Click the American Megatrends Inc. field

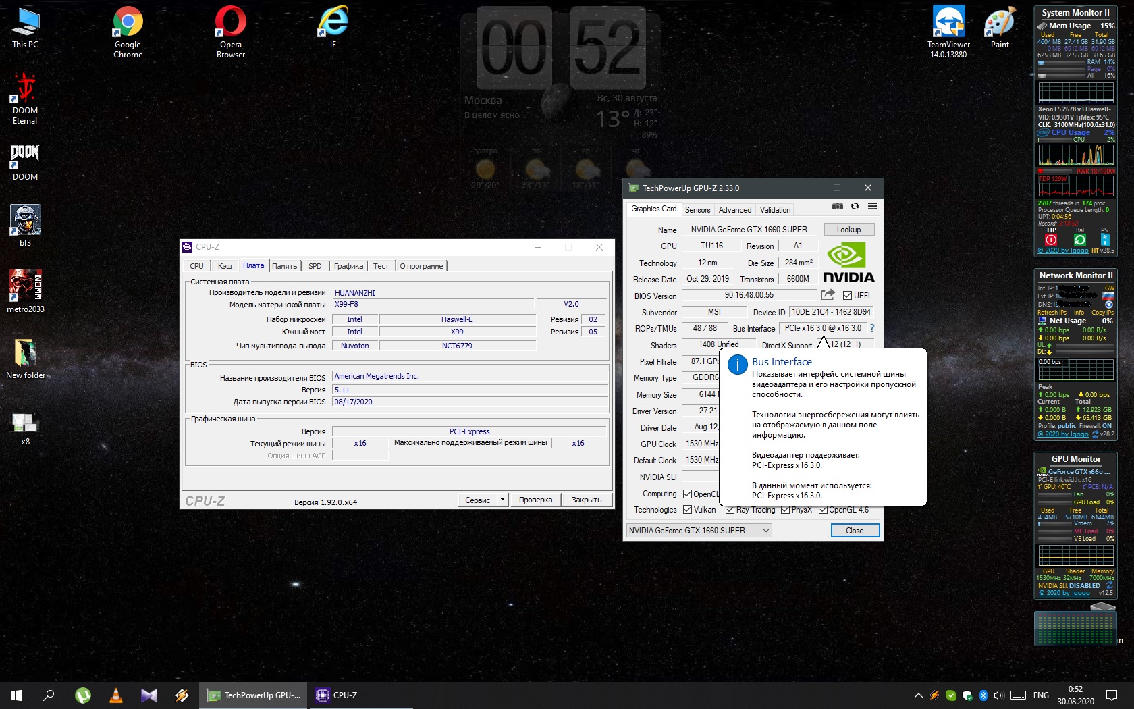[470, 377]
